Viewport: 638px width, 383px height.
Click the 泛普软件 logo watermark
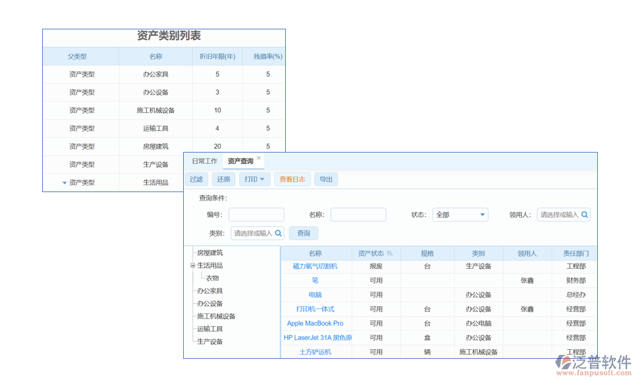[593, 365]
